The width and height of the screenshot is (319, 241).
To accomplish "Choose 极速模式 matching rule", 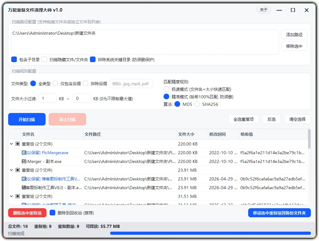I will [x=166, y=89].
